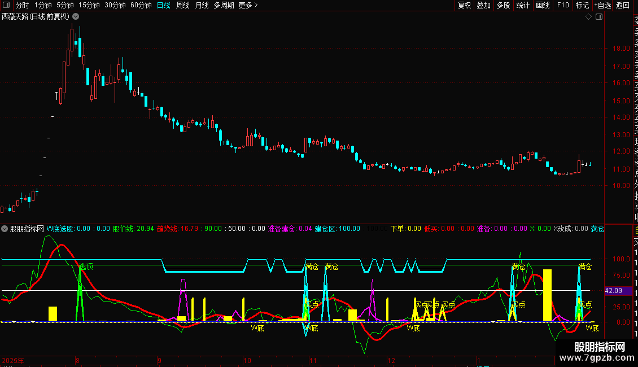Switch to the 周线 weekly period tab
The height and width of the screenshot is (367, 638).
coord(183,6)
